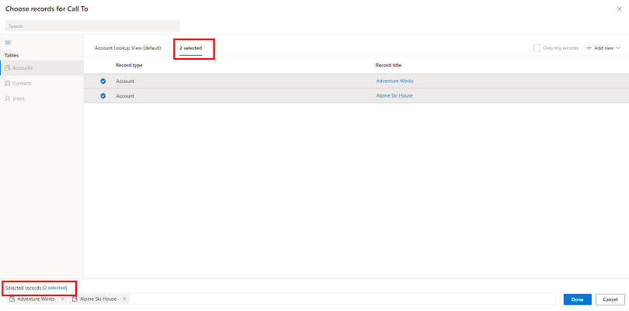
Task: Select the Accounts table
Action: point(42,67)
